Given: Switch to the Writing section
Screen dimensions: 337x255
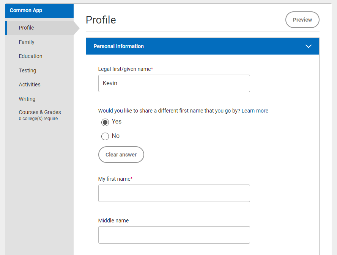Looking at the screenshot, I should coord(27,99).
